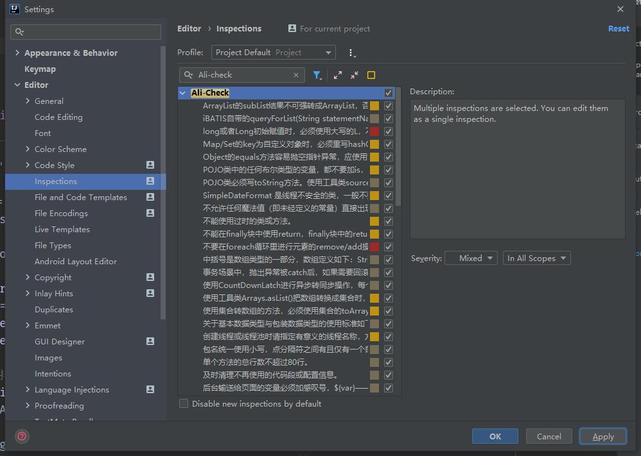Collapse all inspection tree nodes
641x456 pixels.
pyautogui.click(x=354, y=75)
